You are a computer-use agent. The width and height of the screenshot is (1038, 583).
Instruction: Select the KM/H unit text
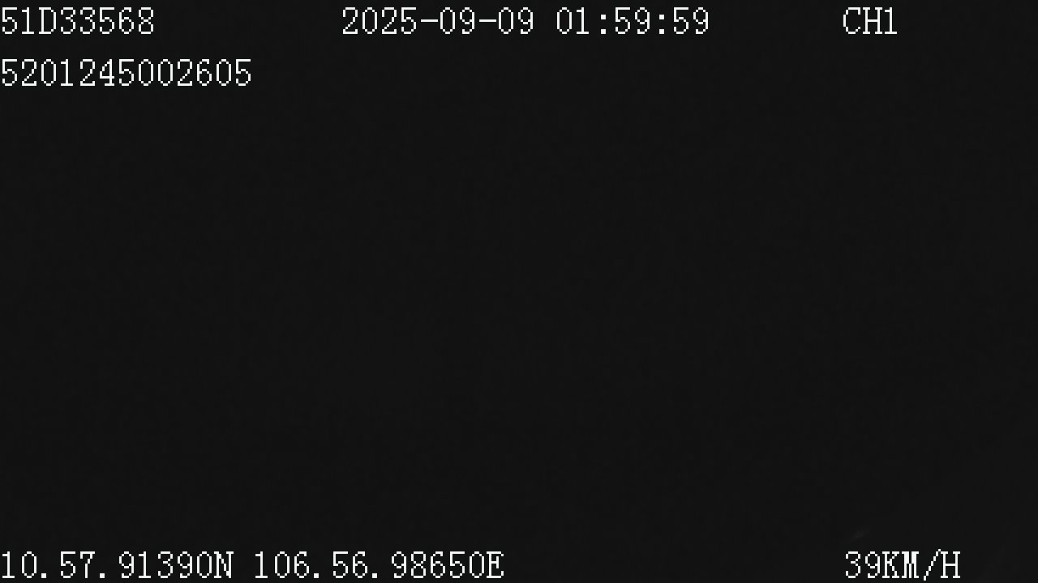pos(921,565)
